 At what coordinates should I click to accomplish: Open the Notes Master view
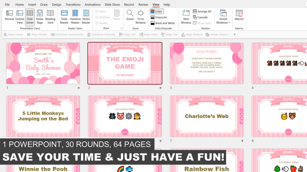86,17
